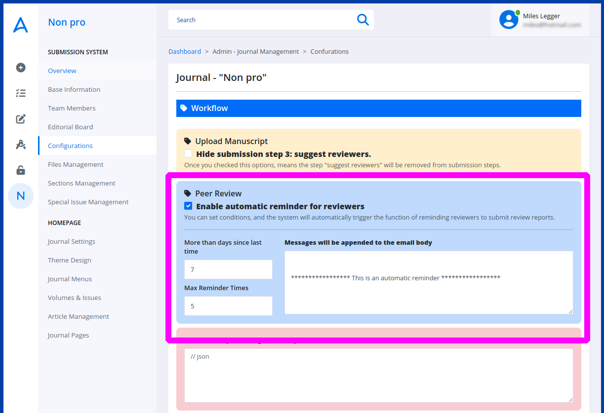Viewport: 604px width, 413px height.
Task: Click the edit pencil icon in left rail
Action: (x=21, y=119)
